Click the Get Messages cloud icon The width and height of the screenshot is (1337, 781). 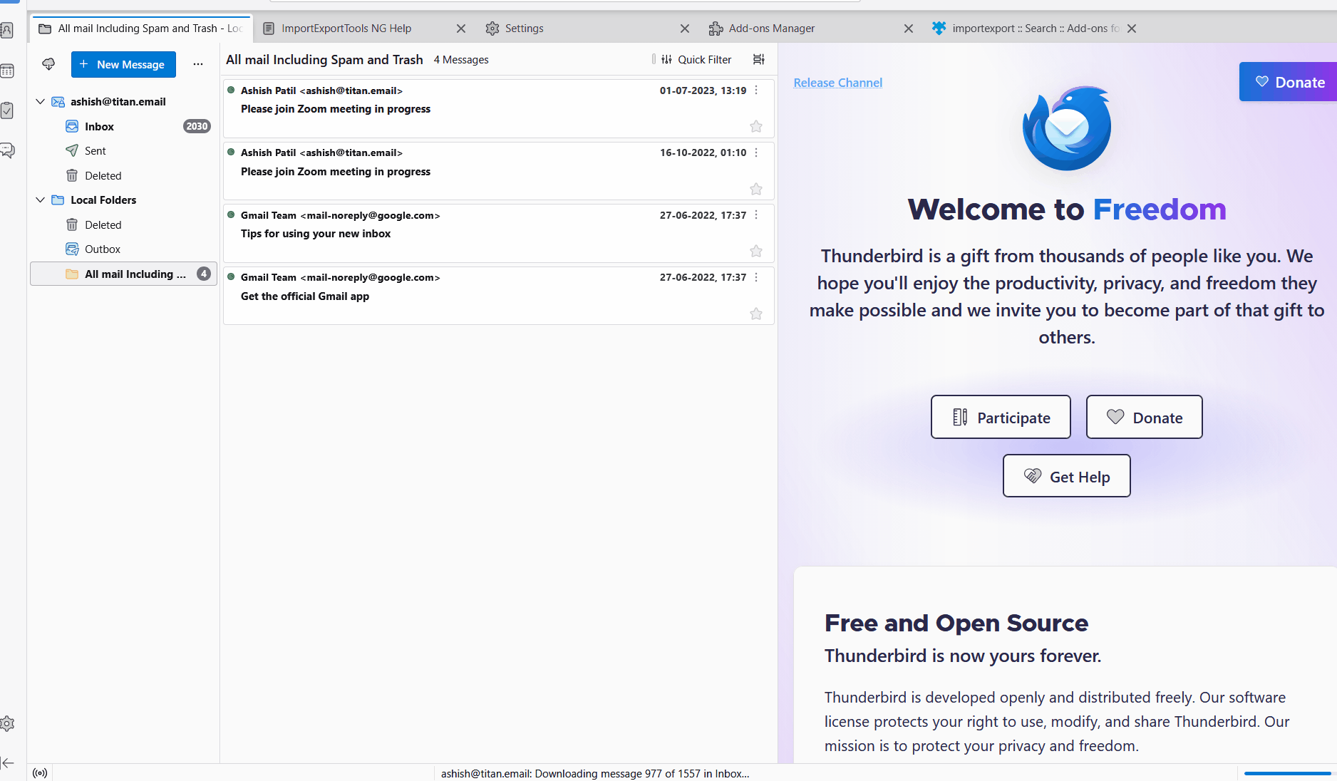[x=48, y=64]
